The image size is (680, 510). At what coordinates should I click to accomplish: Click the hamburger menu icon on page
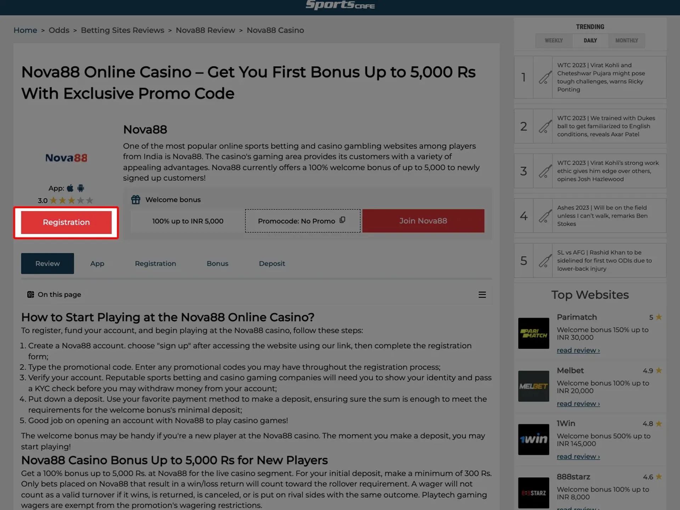click(x=482, y=295)
